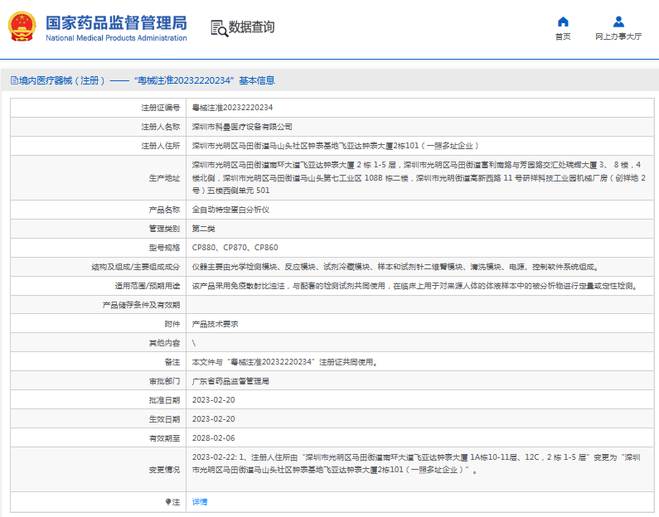The width and height of the screenshot is (659, 517).
Task: Select the 粤械注准20232220234 registration number value
Action: tap(232, 108)
